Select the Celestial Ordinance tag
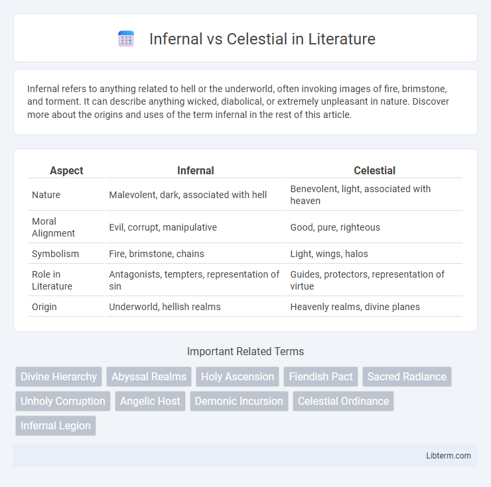The width and height of the screenshot is (491, 487). click(343, 401)
